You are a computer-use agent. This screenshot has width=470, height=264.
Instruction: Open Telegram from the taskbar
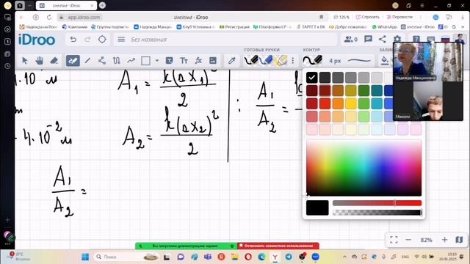click(x=289, y=257)
